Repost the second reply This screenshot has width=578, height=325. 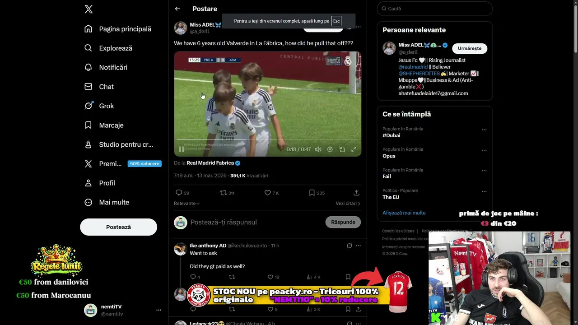tap(232, 309)
